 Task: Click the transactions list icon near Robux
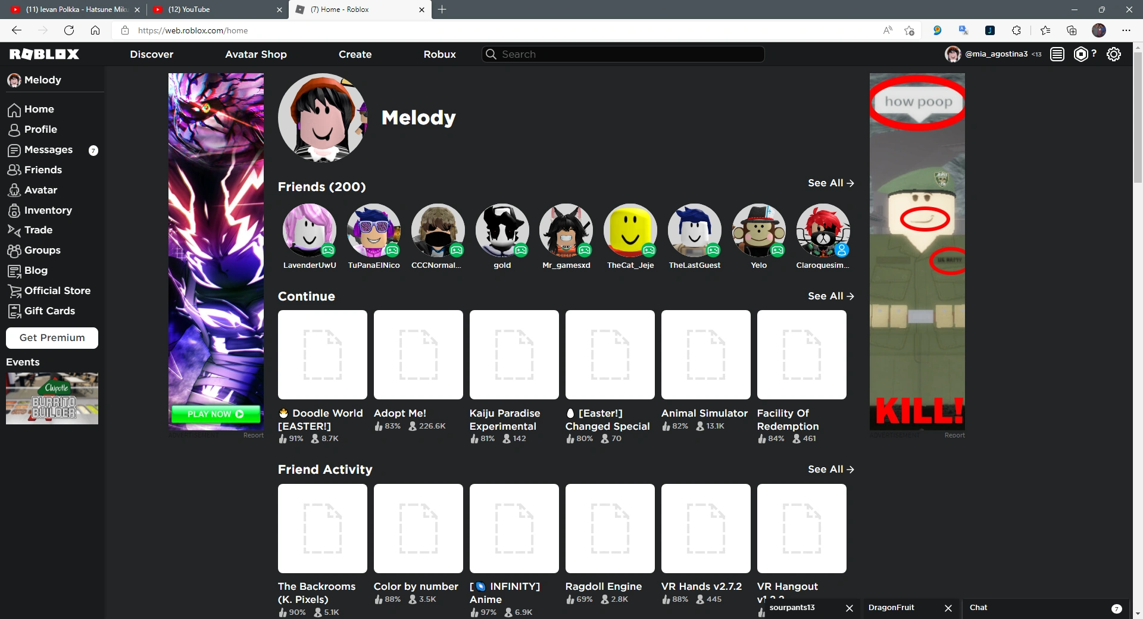click(1057, 54)
